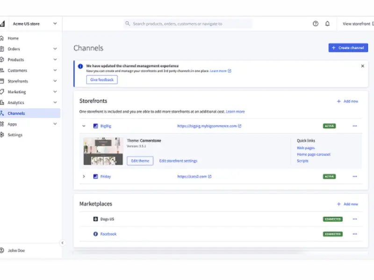Open the help question-mark icon

tap(315, 24)
